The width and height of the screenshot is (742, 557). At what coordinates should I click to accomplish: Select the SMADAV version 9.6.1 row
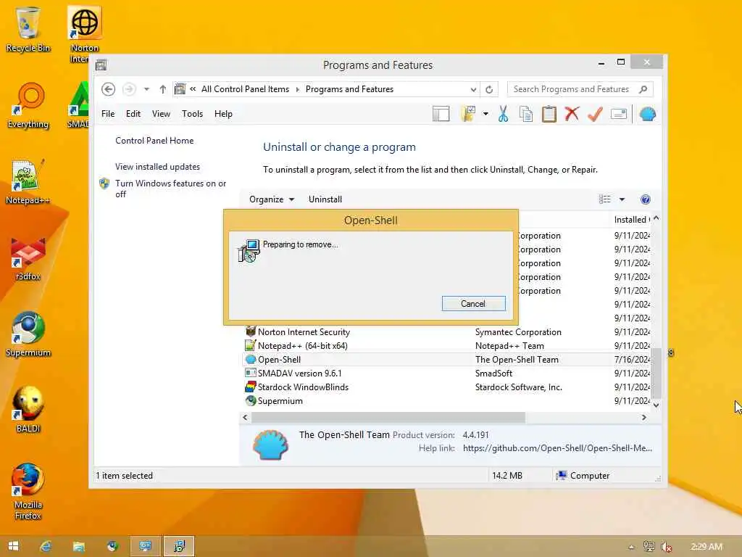click(446, 374)
